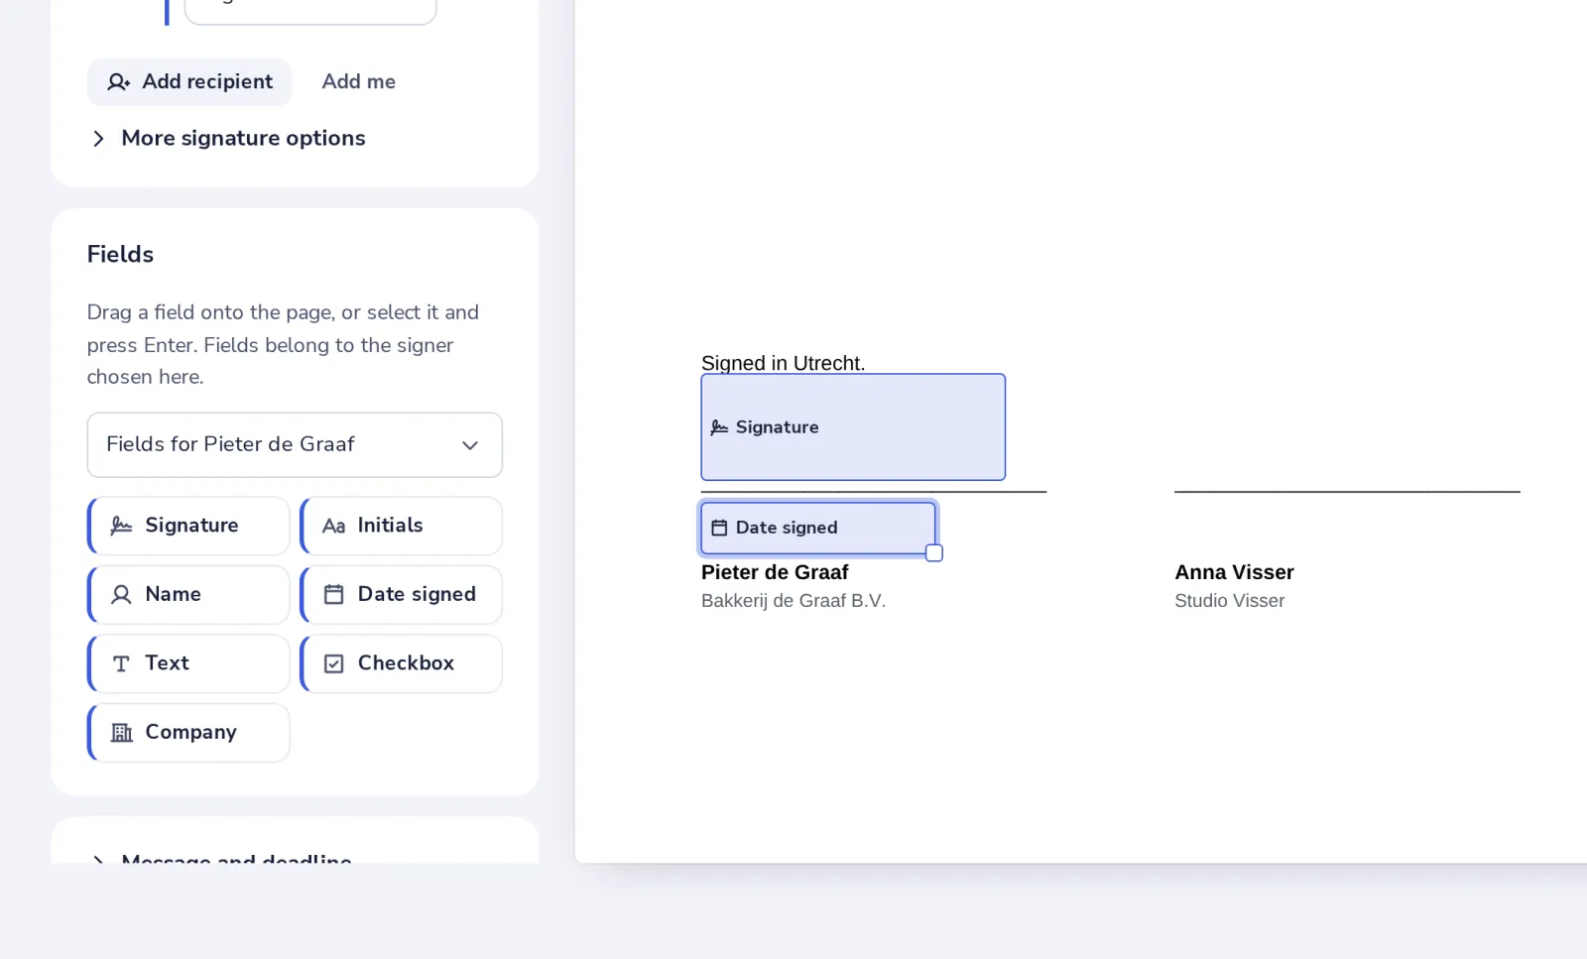Click the add-person icon in Add recipient

[x=119, y=82]
